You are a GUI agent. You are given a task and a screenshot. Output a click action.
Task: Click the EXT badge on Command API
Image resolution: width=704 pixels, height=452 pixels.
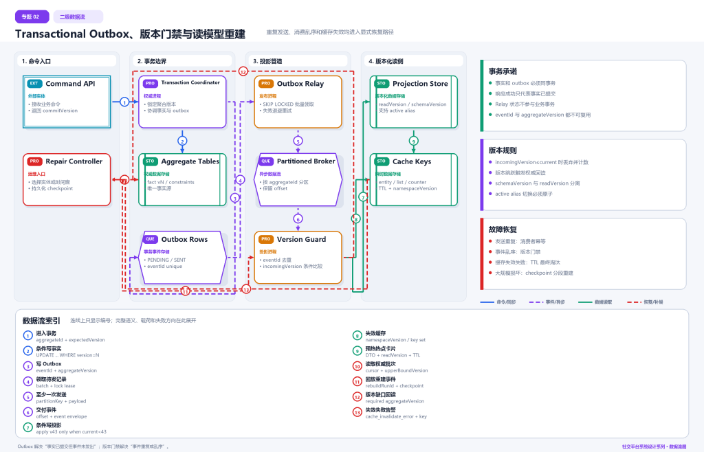(x=34, y=83)
